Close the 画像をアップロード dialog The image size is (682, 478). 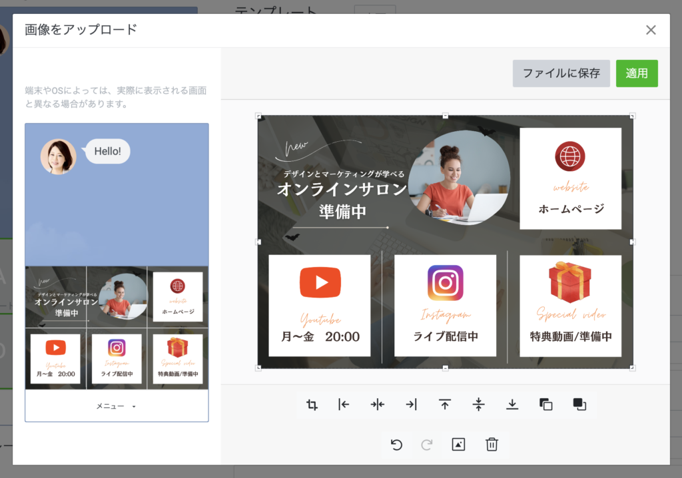[651, 30]
